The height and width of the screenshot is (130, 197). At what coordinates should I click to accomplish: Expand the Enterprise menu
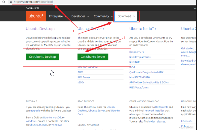[58, 16]
